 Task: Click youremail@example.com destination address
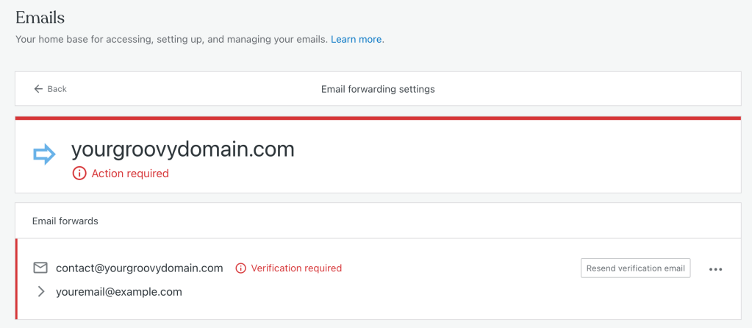point(119,291)
